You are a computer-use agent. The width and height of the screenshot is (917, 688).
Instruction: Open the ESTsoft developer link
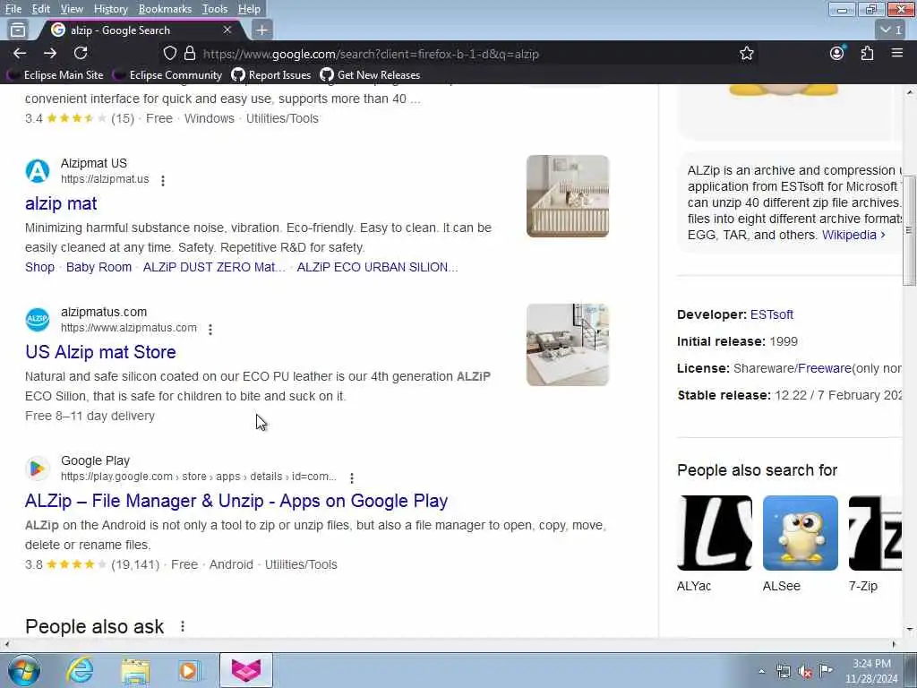(x=771, y=314)
